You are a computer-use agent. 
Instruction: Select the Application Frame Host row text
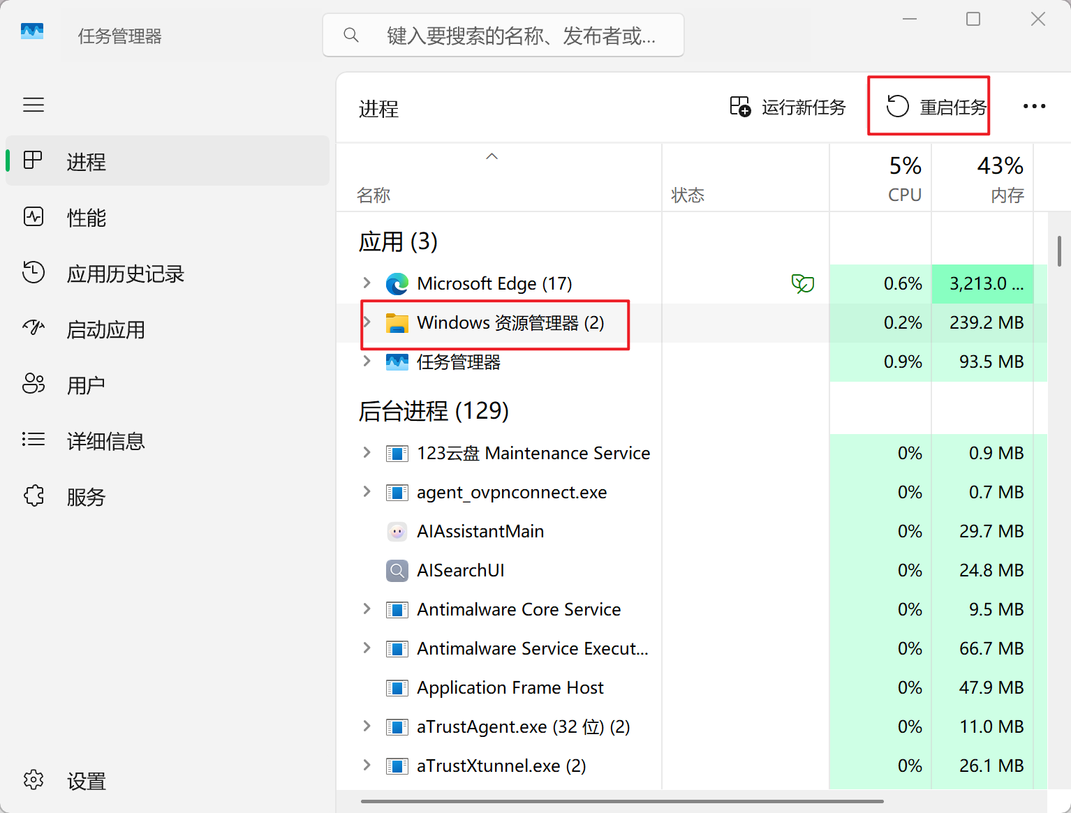click(510, 688)
